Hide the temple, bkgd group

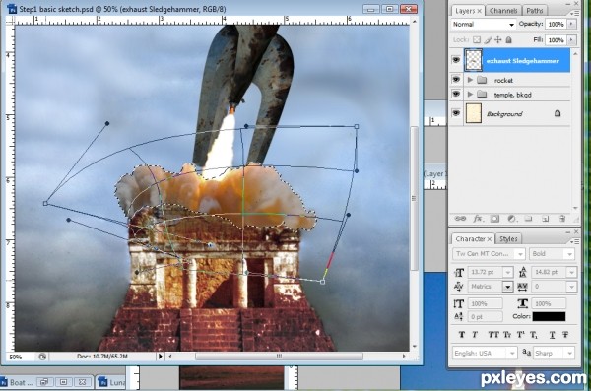tap(456, 94)
